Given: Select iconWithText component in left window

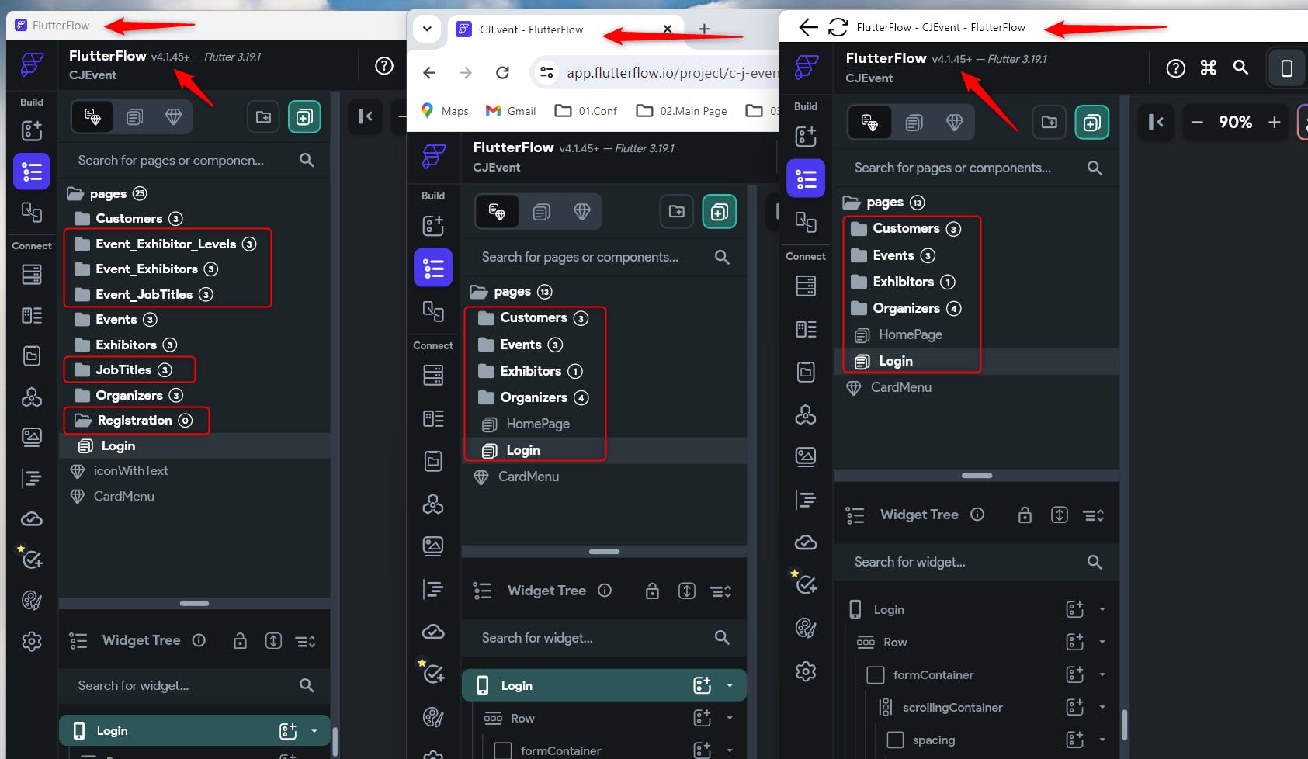Looking at the screenshot, I should (x=130, y=471).
